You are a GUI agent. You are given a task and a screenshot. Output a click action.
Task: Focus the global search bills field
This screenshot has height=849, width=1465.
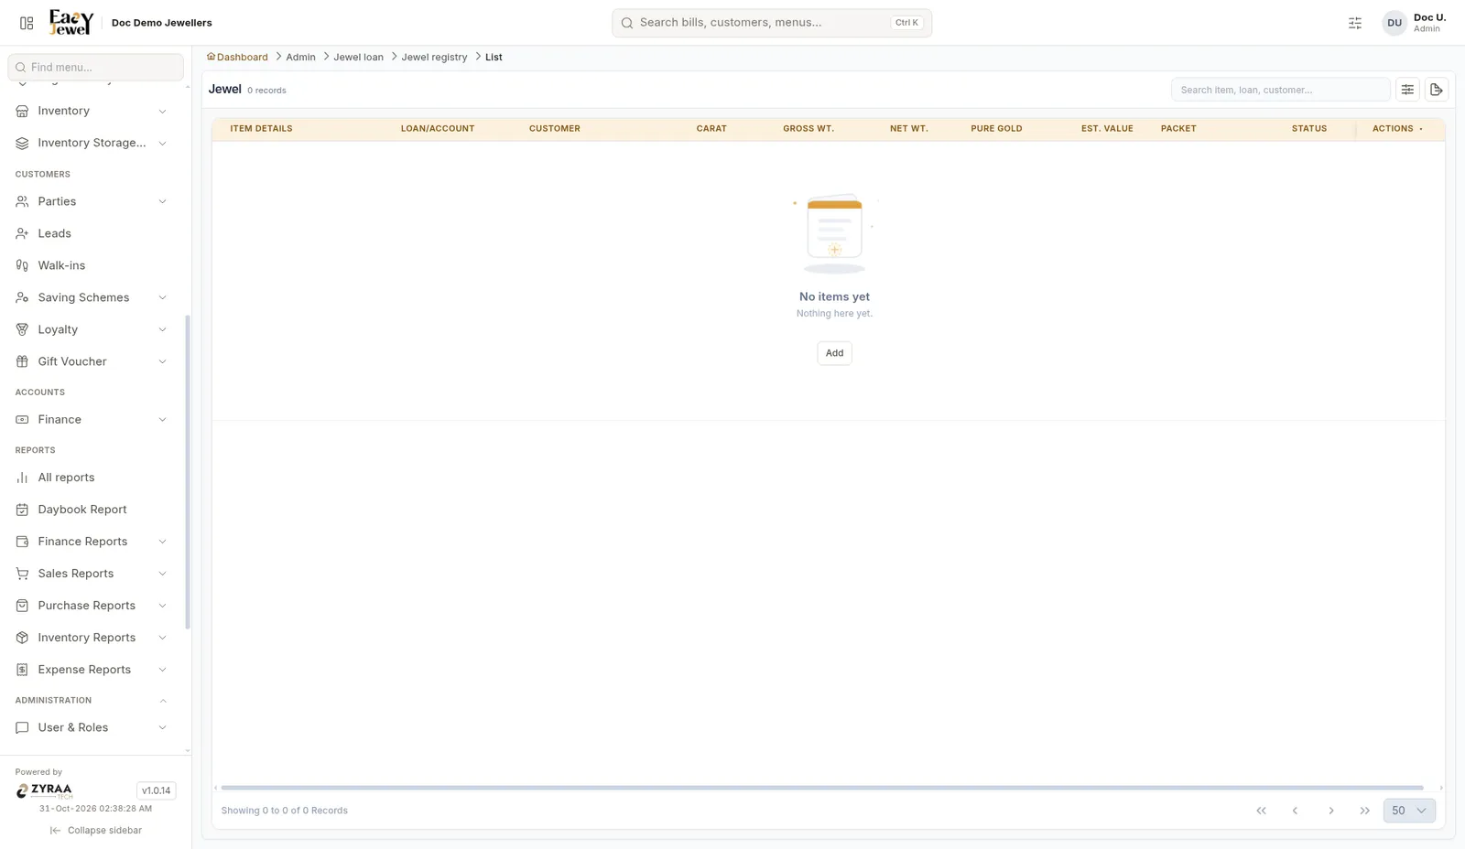click(x=772, y=23)
